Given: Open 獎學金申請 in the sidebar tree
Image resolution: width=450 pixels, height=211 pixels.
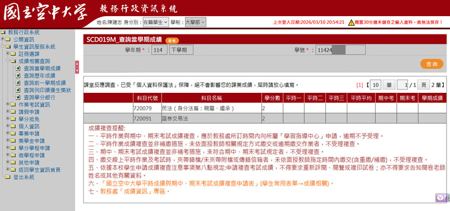Looking at the screenshot, I should [x=32, y=141].
